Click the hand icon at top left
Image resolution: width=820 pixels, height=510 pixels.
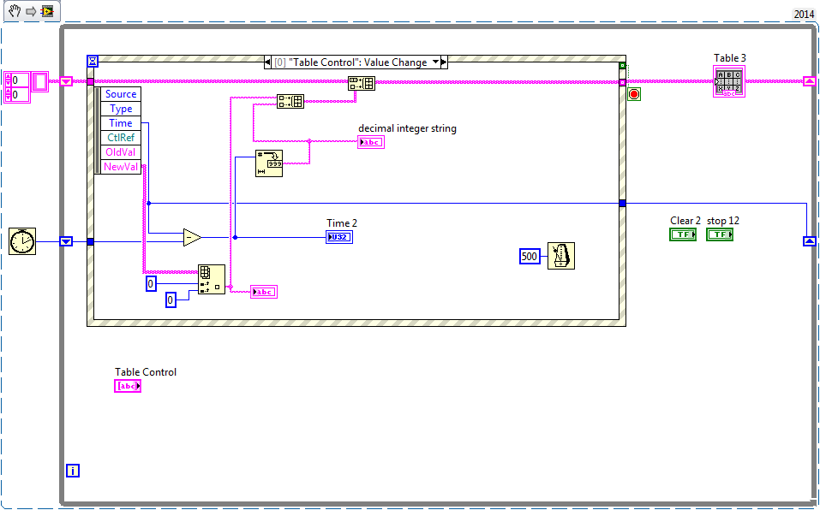pos(15,11)
